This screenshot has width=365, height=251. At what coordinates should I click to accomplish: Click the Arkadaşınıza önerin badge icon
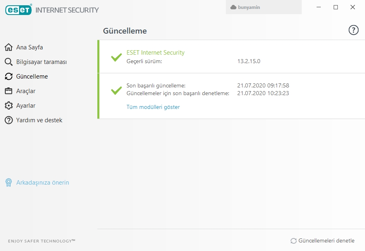[x=9, y=183]
